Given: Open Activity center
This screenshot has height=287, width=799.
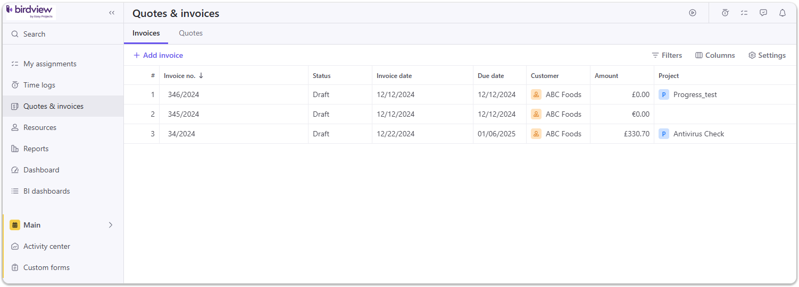Looking at the screenshot, I should pyautogui.click(x=63, y=246).
